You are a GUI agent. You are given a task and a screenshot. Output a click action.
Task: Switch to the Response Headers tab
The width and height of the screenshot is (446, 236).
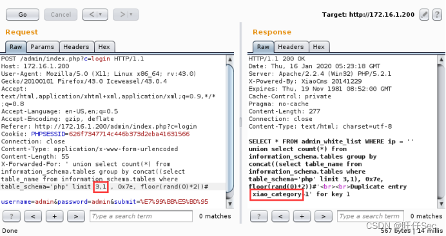click(x=291, y=47)
